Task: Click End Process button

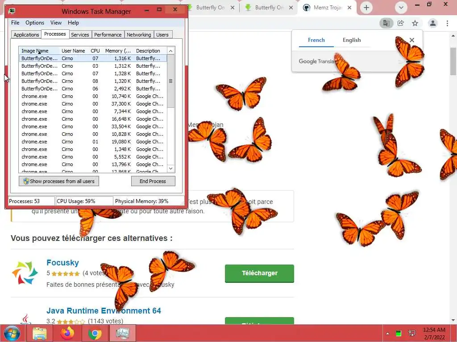Action: pyautogui.click(x=153, y=181)
